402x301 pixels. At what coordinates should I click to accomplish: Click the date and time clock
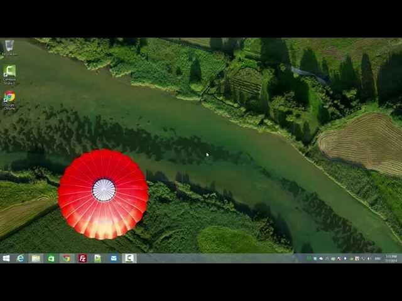click(391, 258)
